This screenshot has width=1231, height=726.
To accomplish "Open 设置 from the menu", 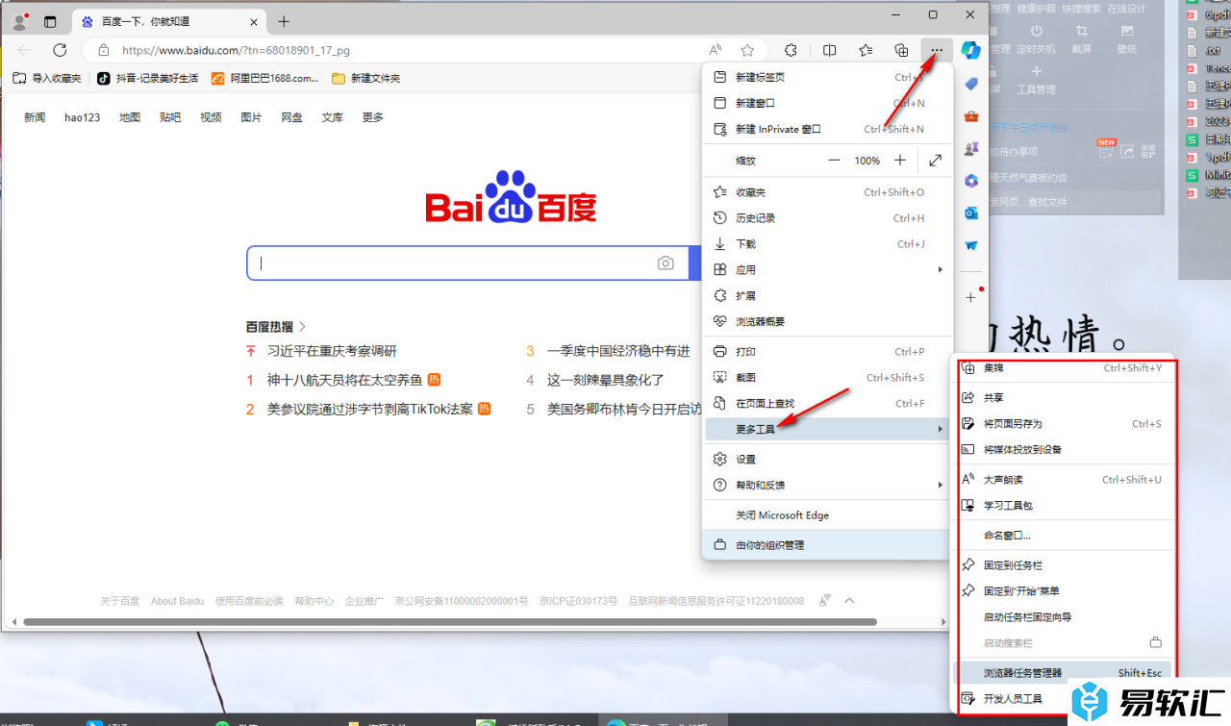I will point(827,460).
